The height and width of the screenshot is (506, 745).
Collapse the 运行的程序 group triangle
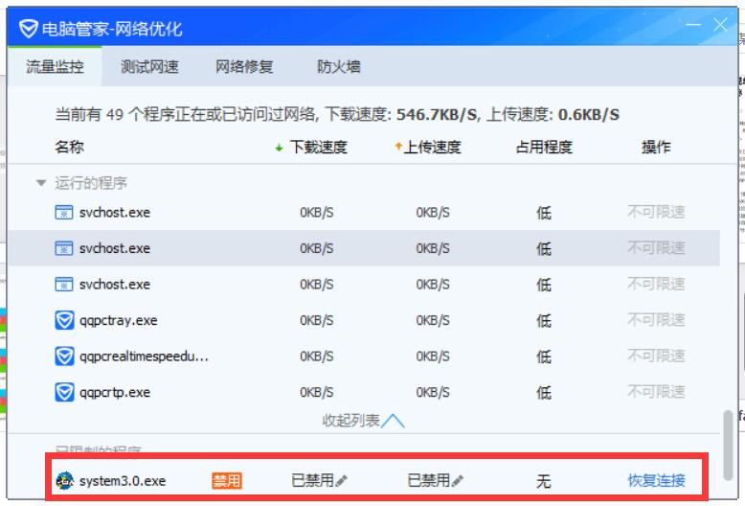coord(41,183)
